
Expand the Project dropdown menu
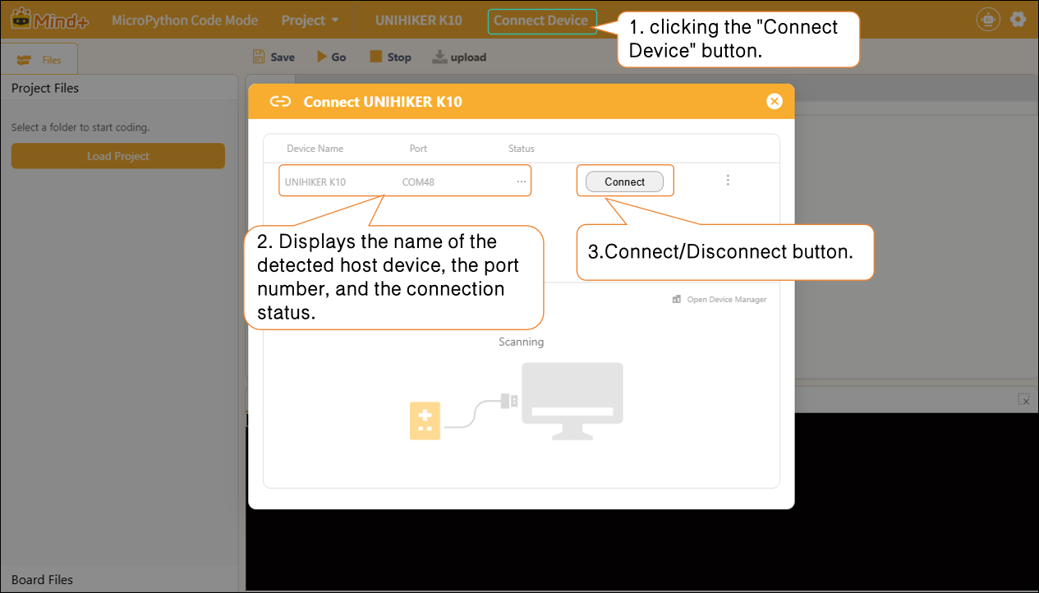tap(310, 21)
